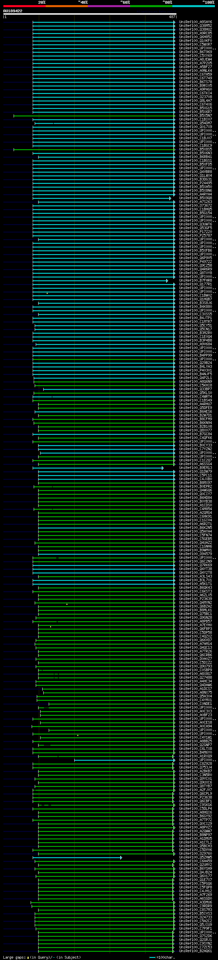Click the red 20% identity legend segment
Image resolution: width=218 pixels, height=960 pixels.
(24, 6)
